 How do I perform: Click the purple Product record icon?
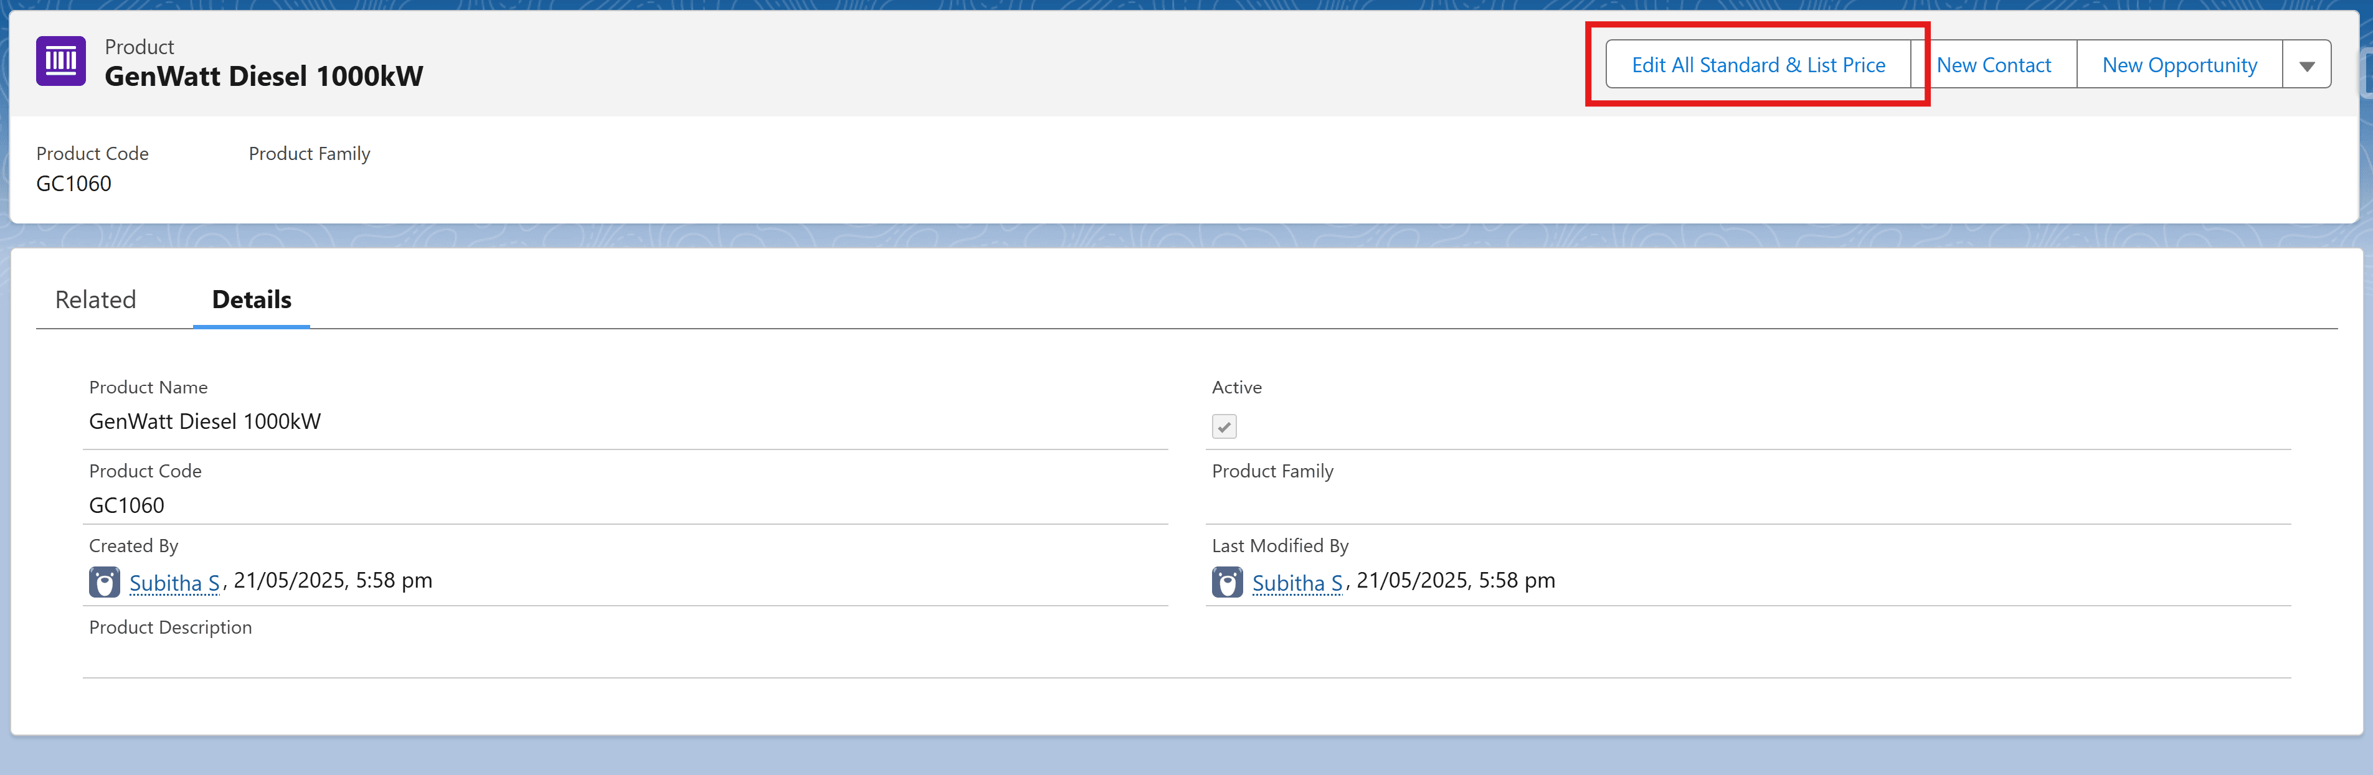61,62
